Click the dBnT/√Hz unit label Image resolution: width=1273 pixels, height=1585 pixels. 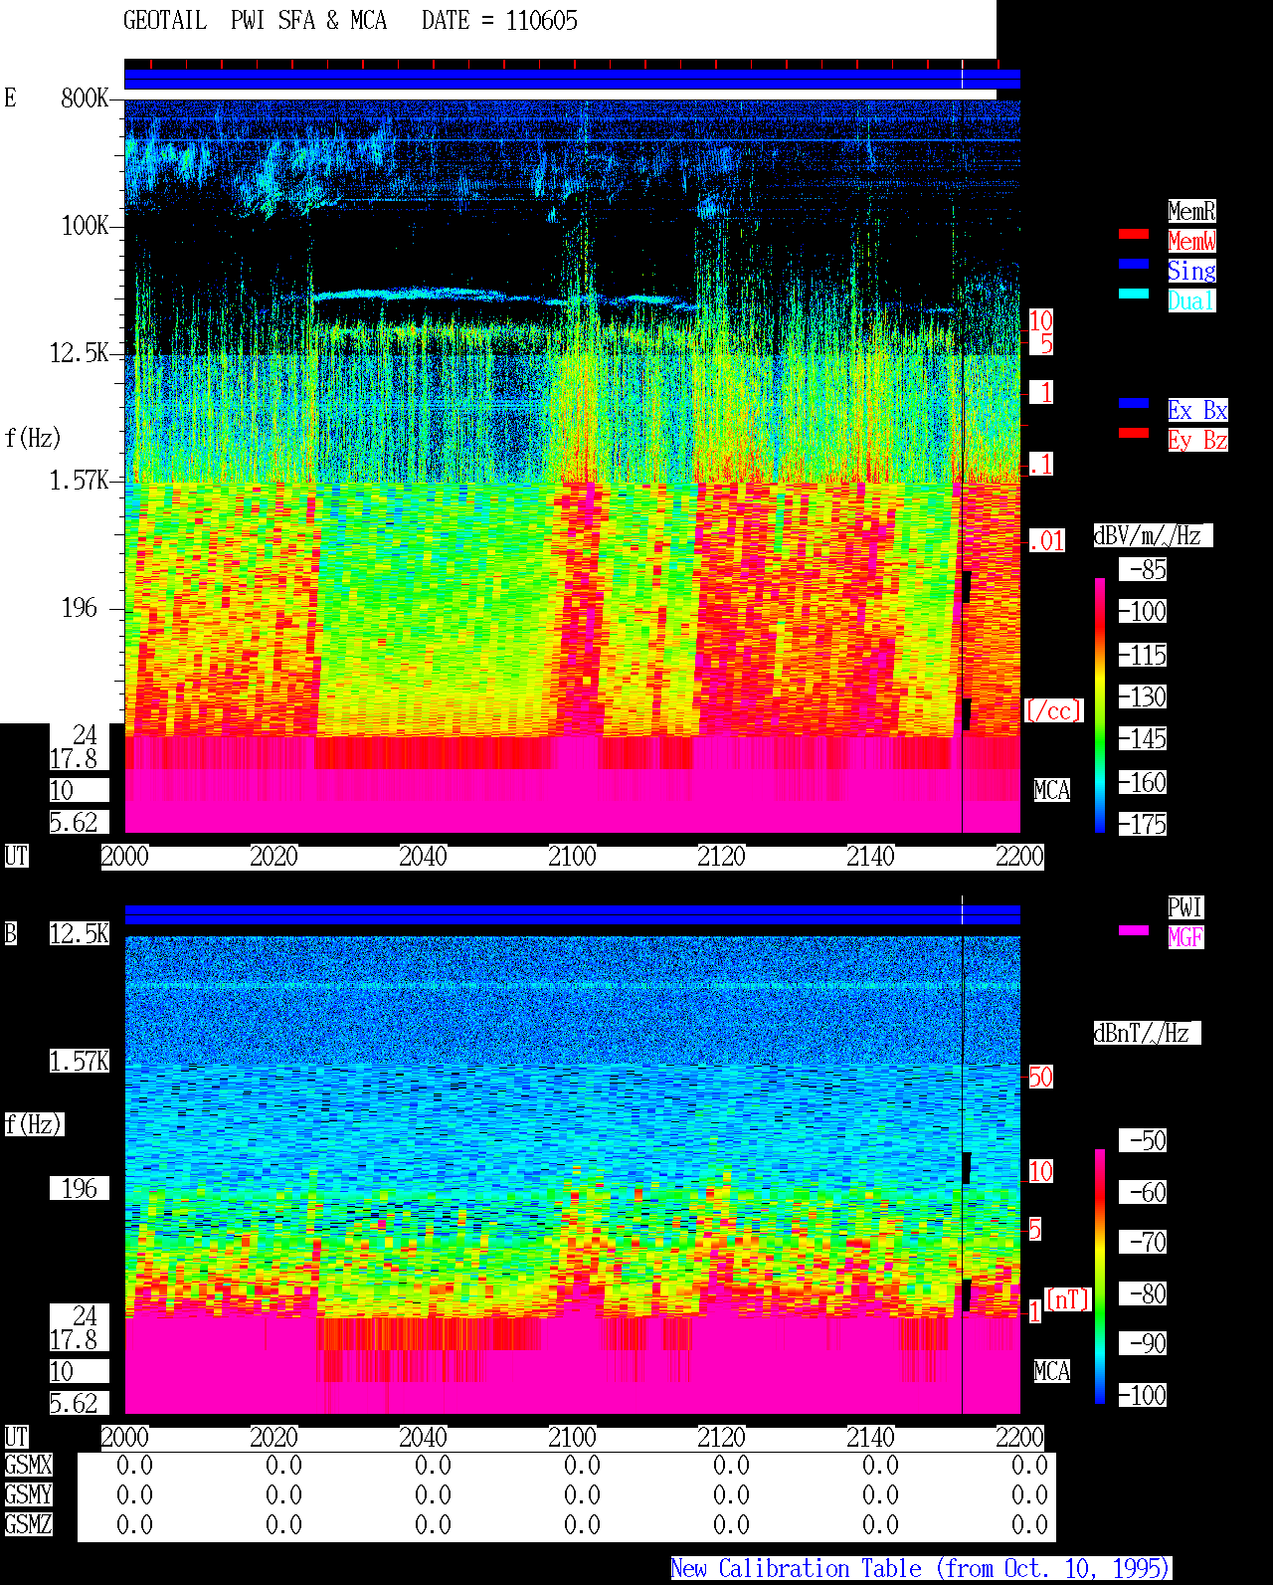(x=1147, y=1033)
